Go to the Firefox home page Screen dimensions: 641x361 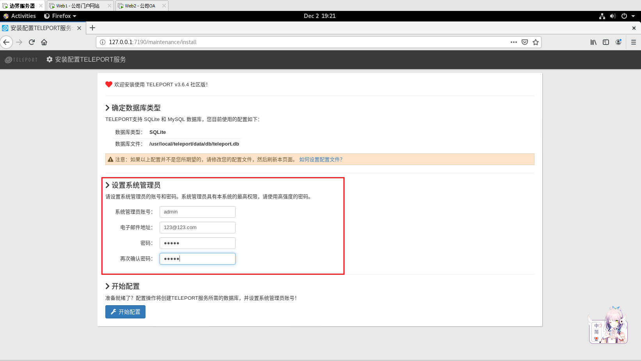[x=44, y=42]
